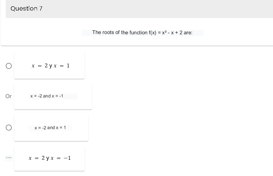
Task: Click inside the last answer card
Action: click(x=49, y=158)
